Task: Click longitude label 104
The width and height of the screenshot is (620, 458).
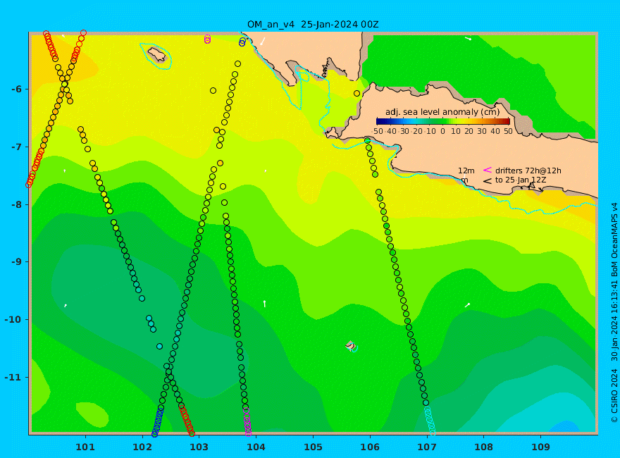Action: tap(256, 447)
